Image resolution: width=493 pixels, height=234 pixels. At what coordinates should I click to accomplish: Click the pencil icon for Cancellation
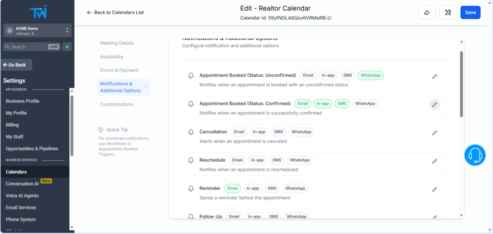434,133
